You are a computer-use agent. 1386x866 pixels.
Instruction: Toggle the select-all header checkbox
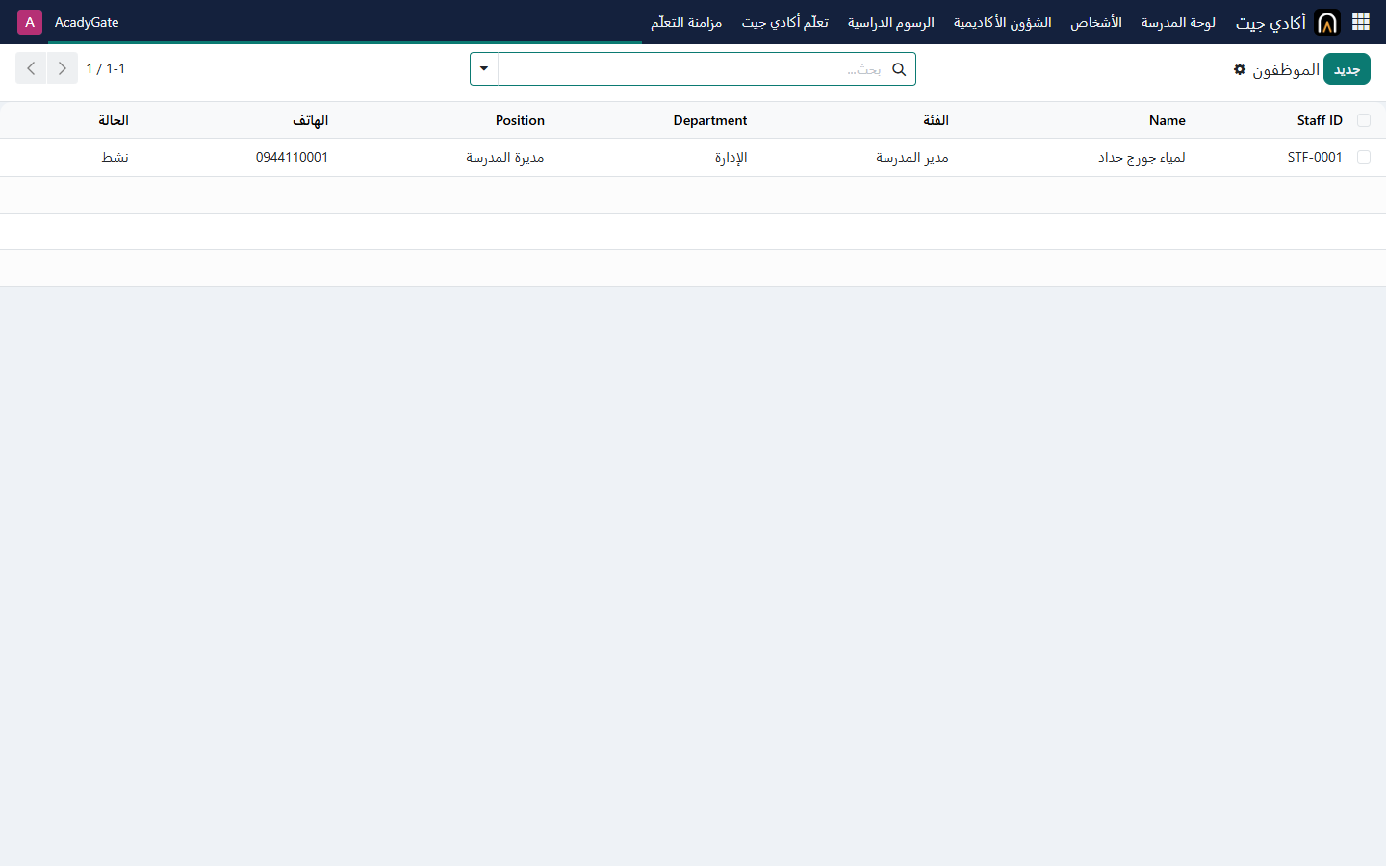(1364, 120)
